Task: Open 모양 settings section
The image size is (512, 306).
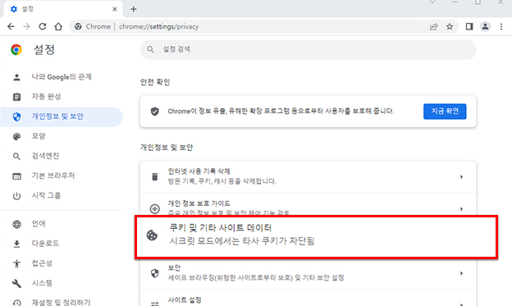Action: pos(62,136)
